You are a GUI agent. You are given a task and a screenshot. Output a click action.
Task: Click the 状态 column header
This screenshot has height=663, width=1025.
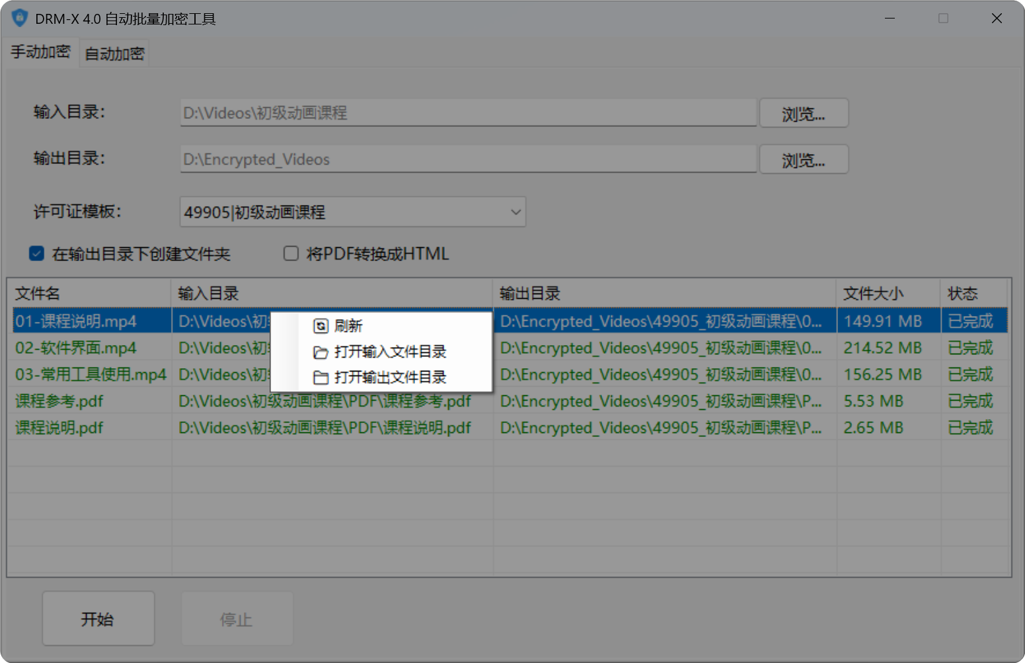(962, 293)
